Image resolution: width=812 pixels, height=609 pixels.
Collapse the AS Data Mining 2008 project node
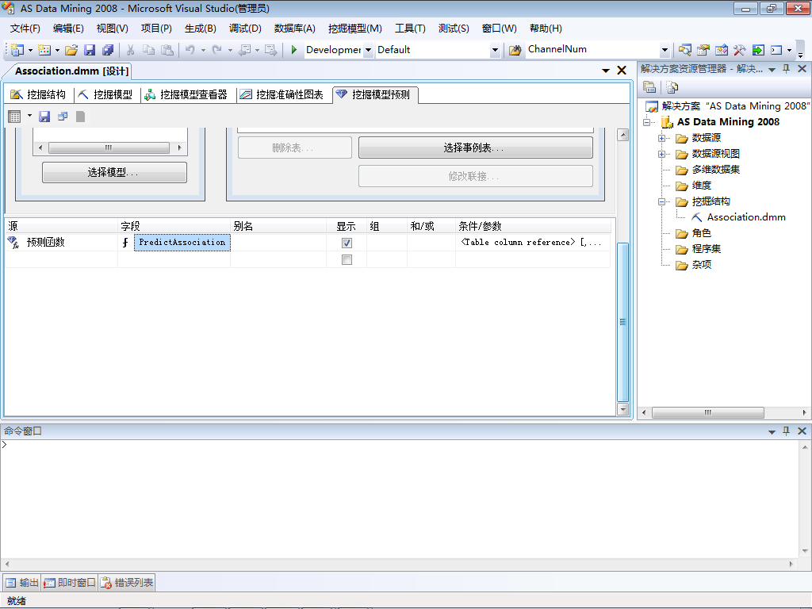647,122
